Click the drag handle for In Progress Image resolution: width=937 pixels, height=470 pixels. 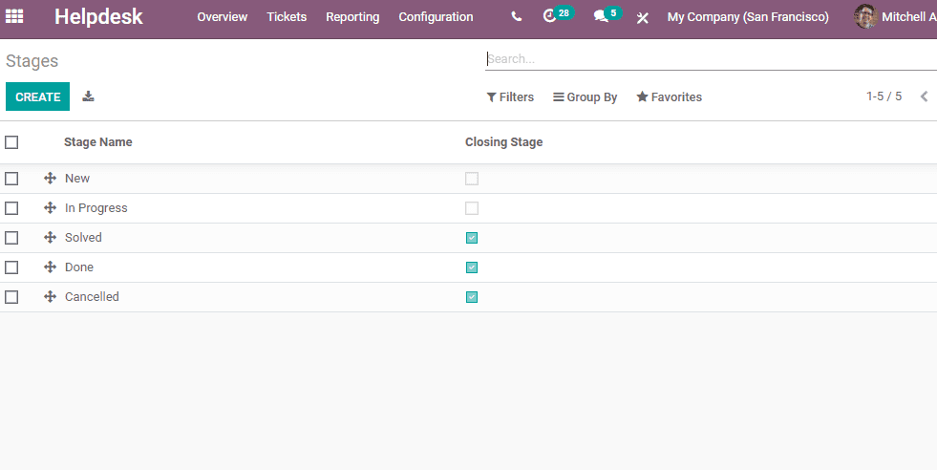click(x=51, y=208)
